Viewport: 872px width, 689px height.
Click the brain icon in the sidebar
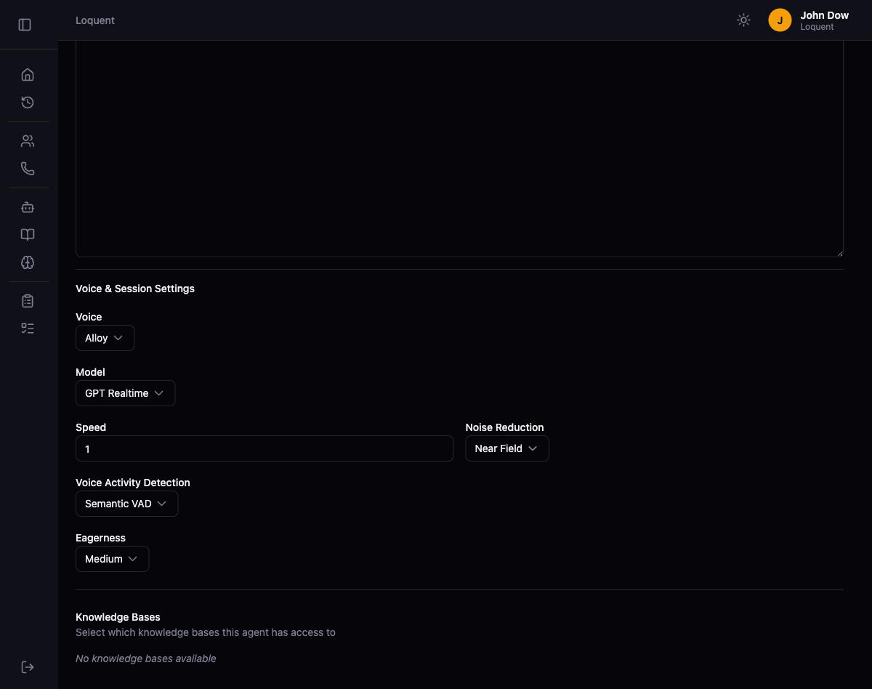pyautogui.click(x=28, y=262)
